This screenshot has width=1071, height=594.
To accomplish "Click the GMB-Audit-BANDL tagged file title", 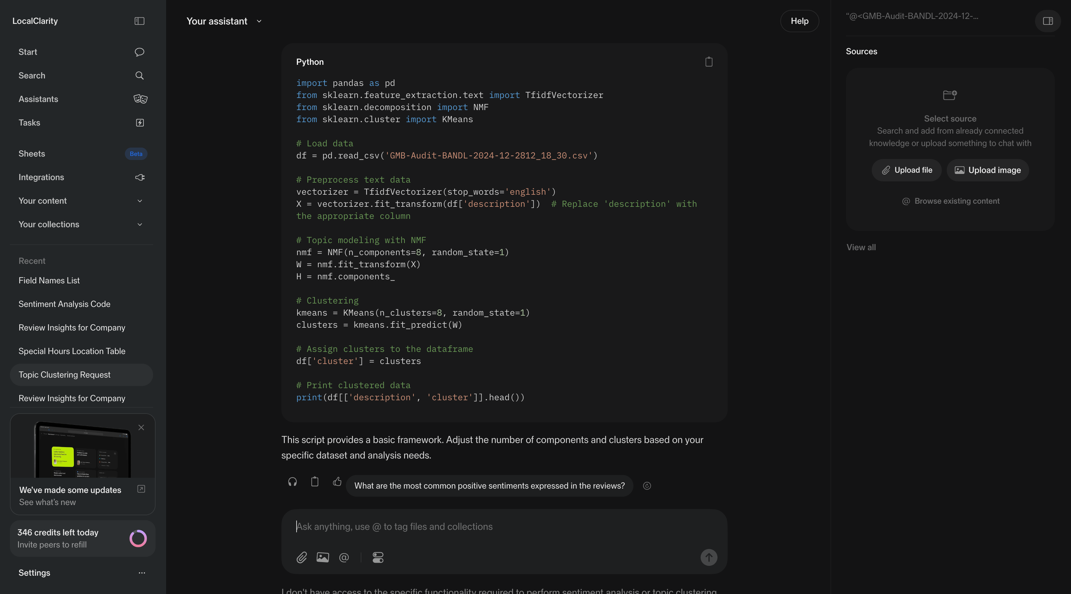I will pyautogui.click(x=912, y=16).
